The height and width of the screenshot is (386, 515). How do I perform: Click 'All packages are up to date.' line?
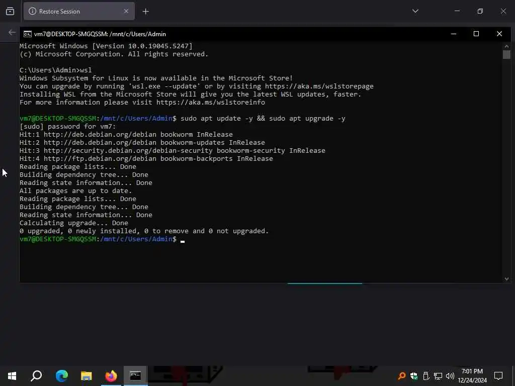tap(75, 191)
